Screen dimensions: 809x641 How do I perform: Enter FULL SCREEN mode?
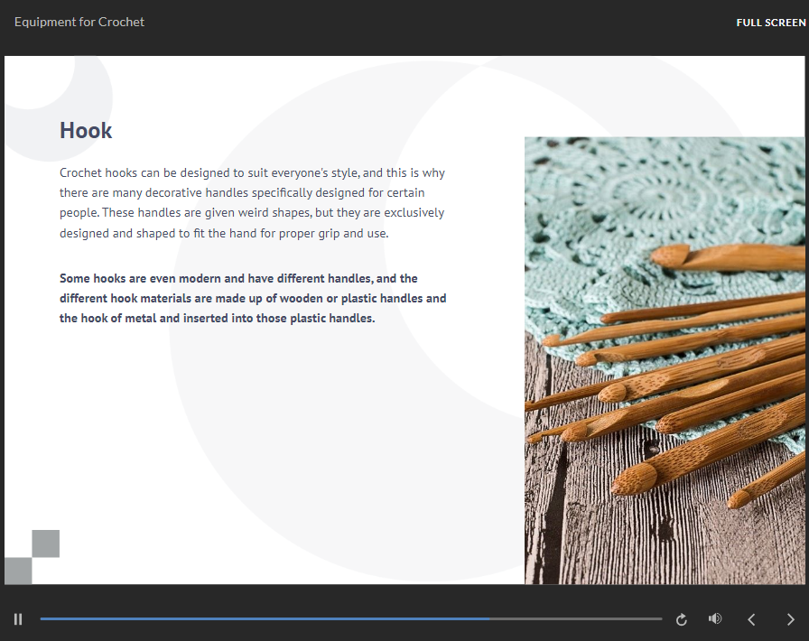[771, 23]
